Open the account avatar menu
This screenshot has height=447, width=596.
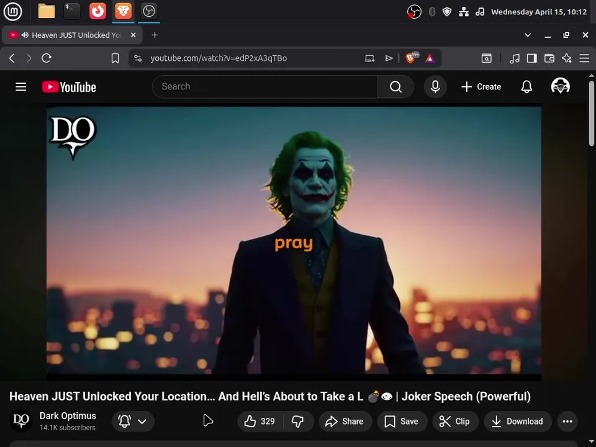(x=560, y=86)
